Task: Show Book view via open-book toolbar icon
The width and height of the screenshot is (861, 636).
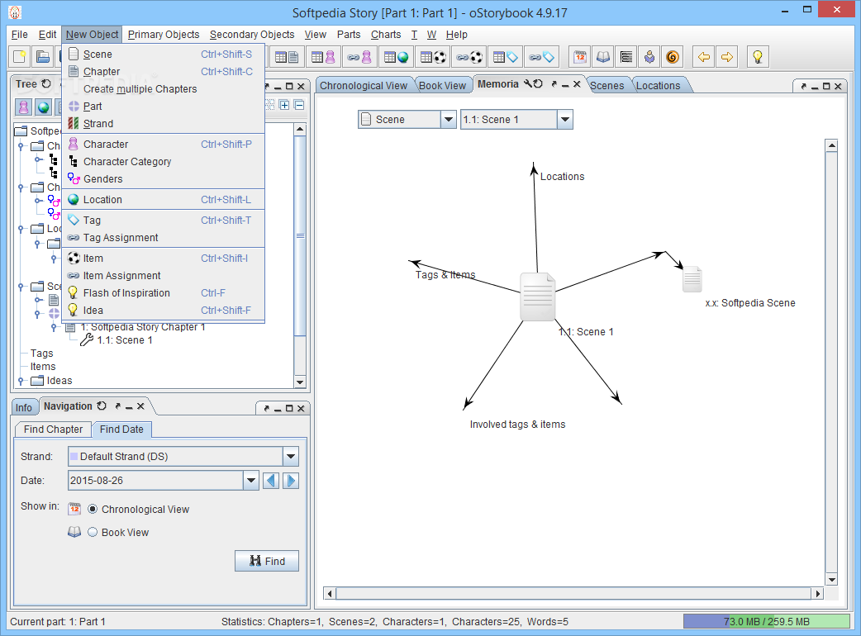Action: click(603, 57)
